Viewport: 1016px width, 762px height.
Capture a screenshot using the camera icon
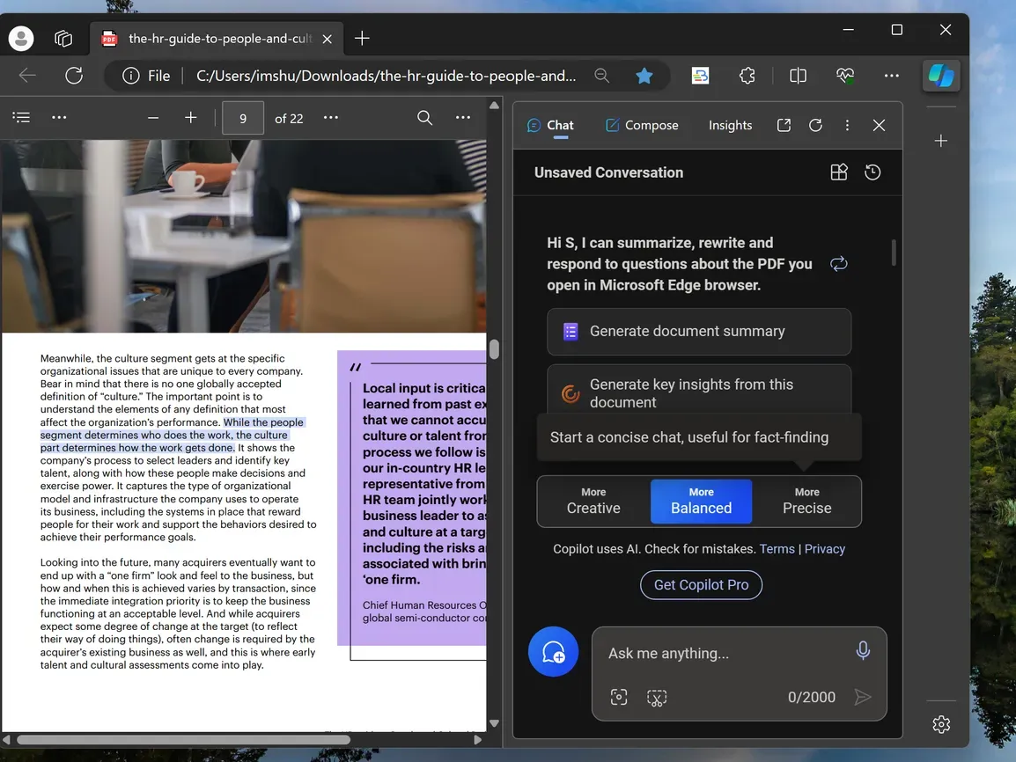point(619,697)
